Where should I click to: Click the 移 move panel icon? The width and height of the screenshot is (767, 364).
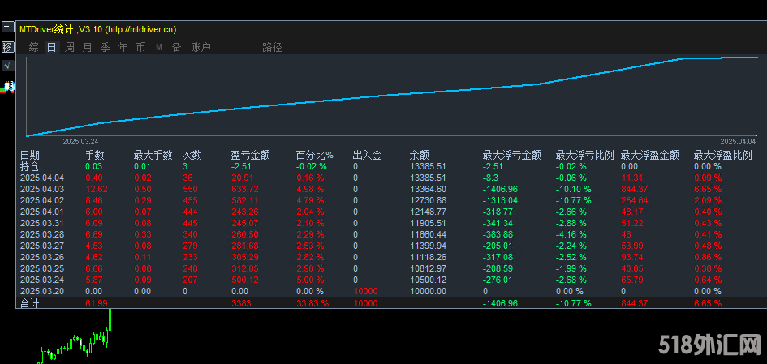pyautogui.click(x=7, y=47)
